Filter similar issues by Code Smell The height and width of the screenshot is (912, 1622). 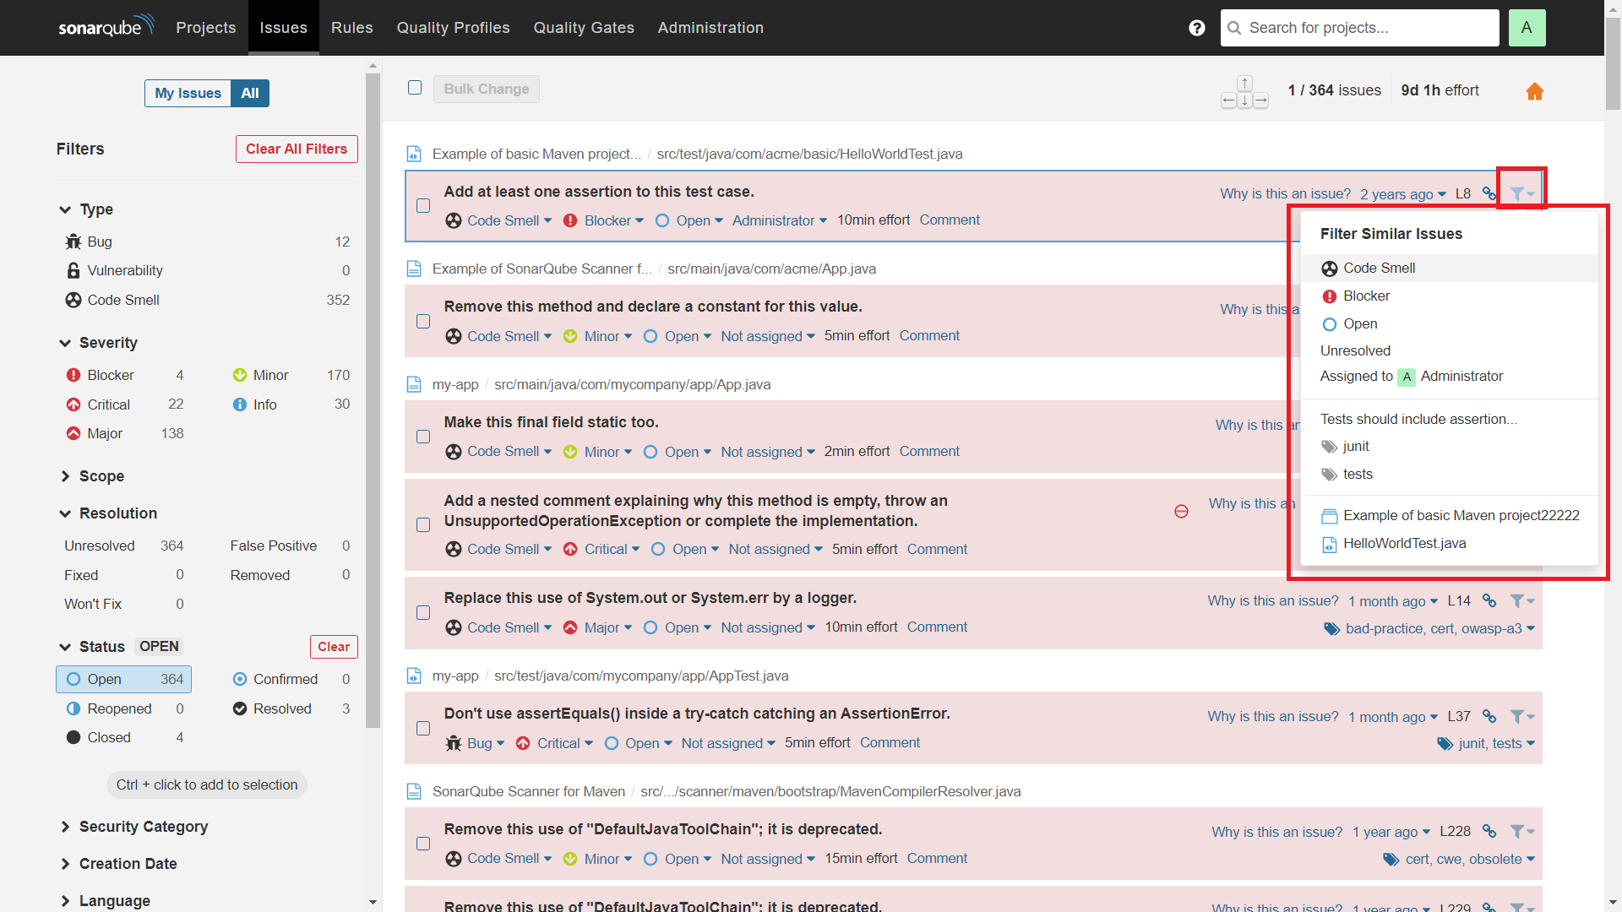[x=1449, y=268]
